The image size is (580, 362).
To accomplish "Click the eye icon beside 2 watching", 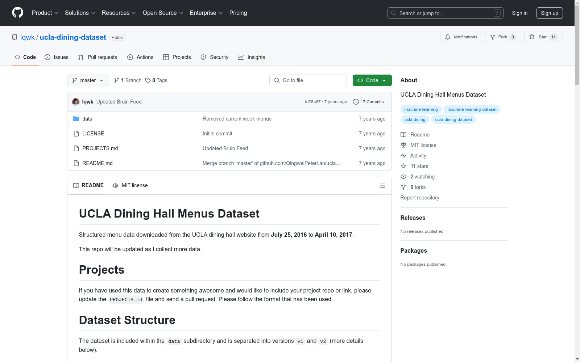I will pos(403,177).
